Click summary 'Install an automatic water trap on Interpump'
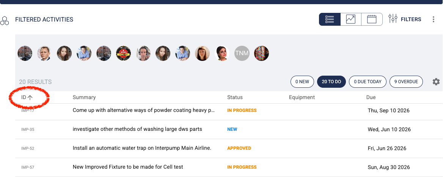 [x=142, y=148]
